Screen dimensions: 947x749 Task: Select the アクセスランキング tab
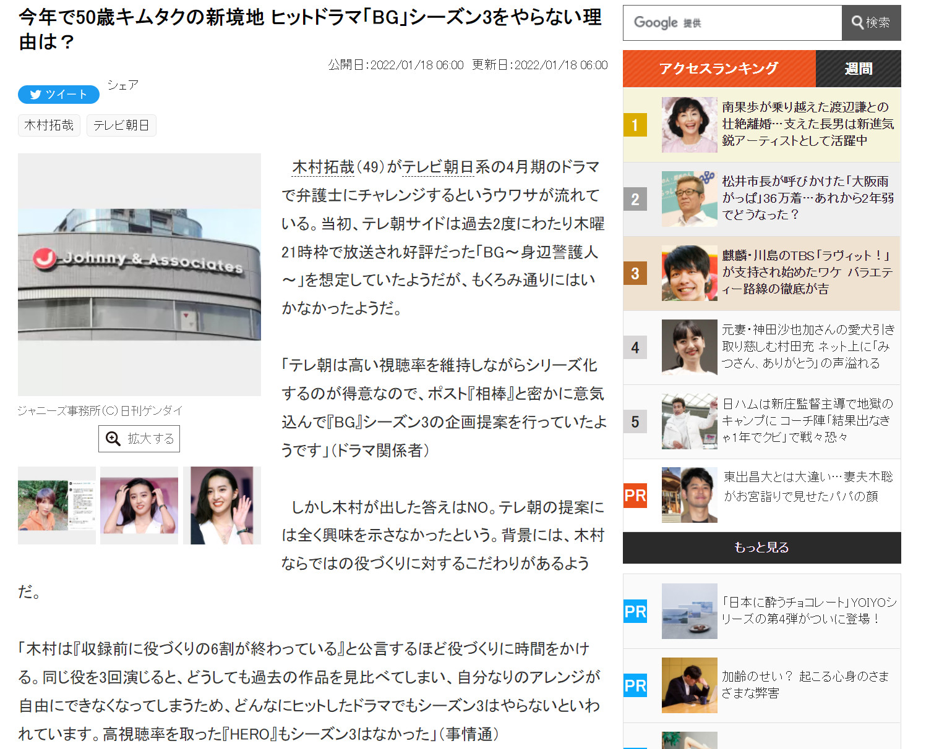click(719, 69)
